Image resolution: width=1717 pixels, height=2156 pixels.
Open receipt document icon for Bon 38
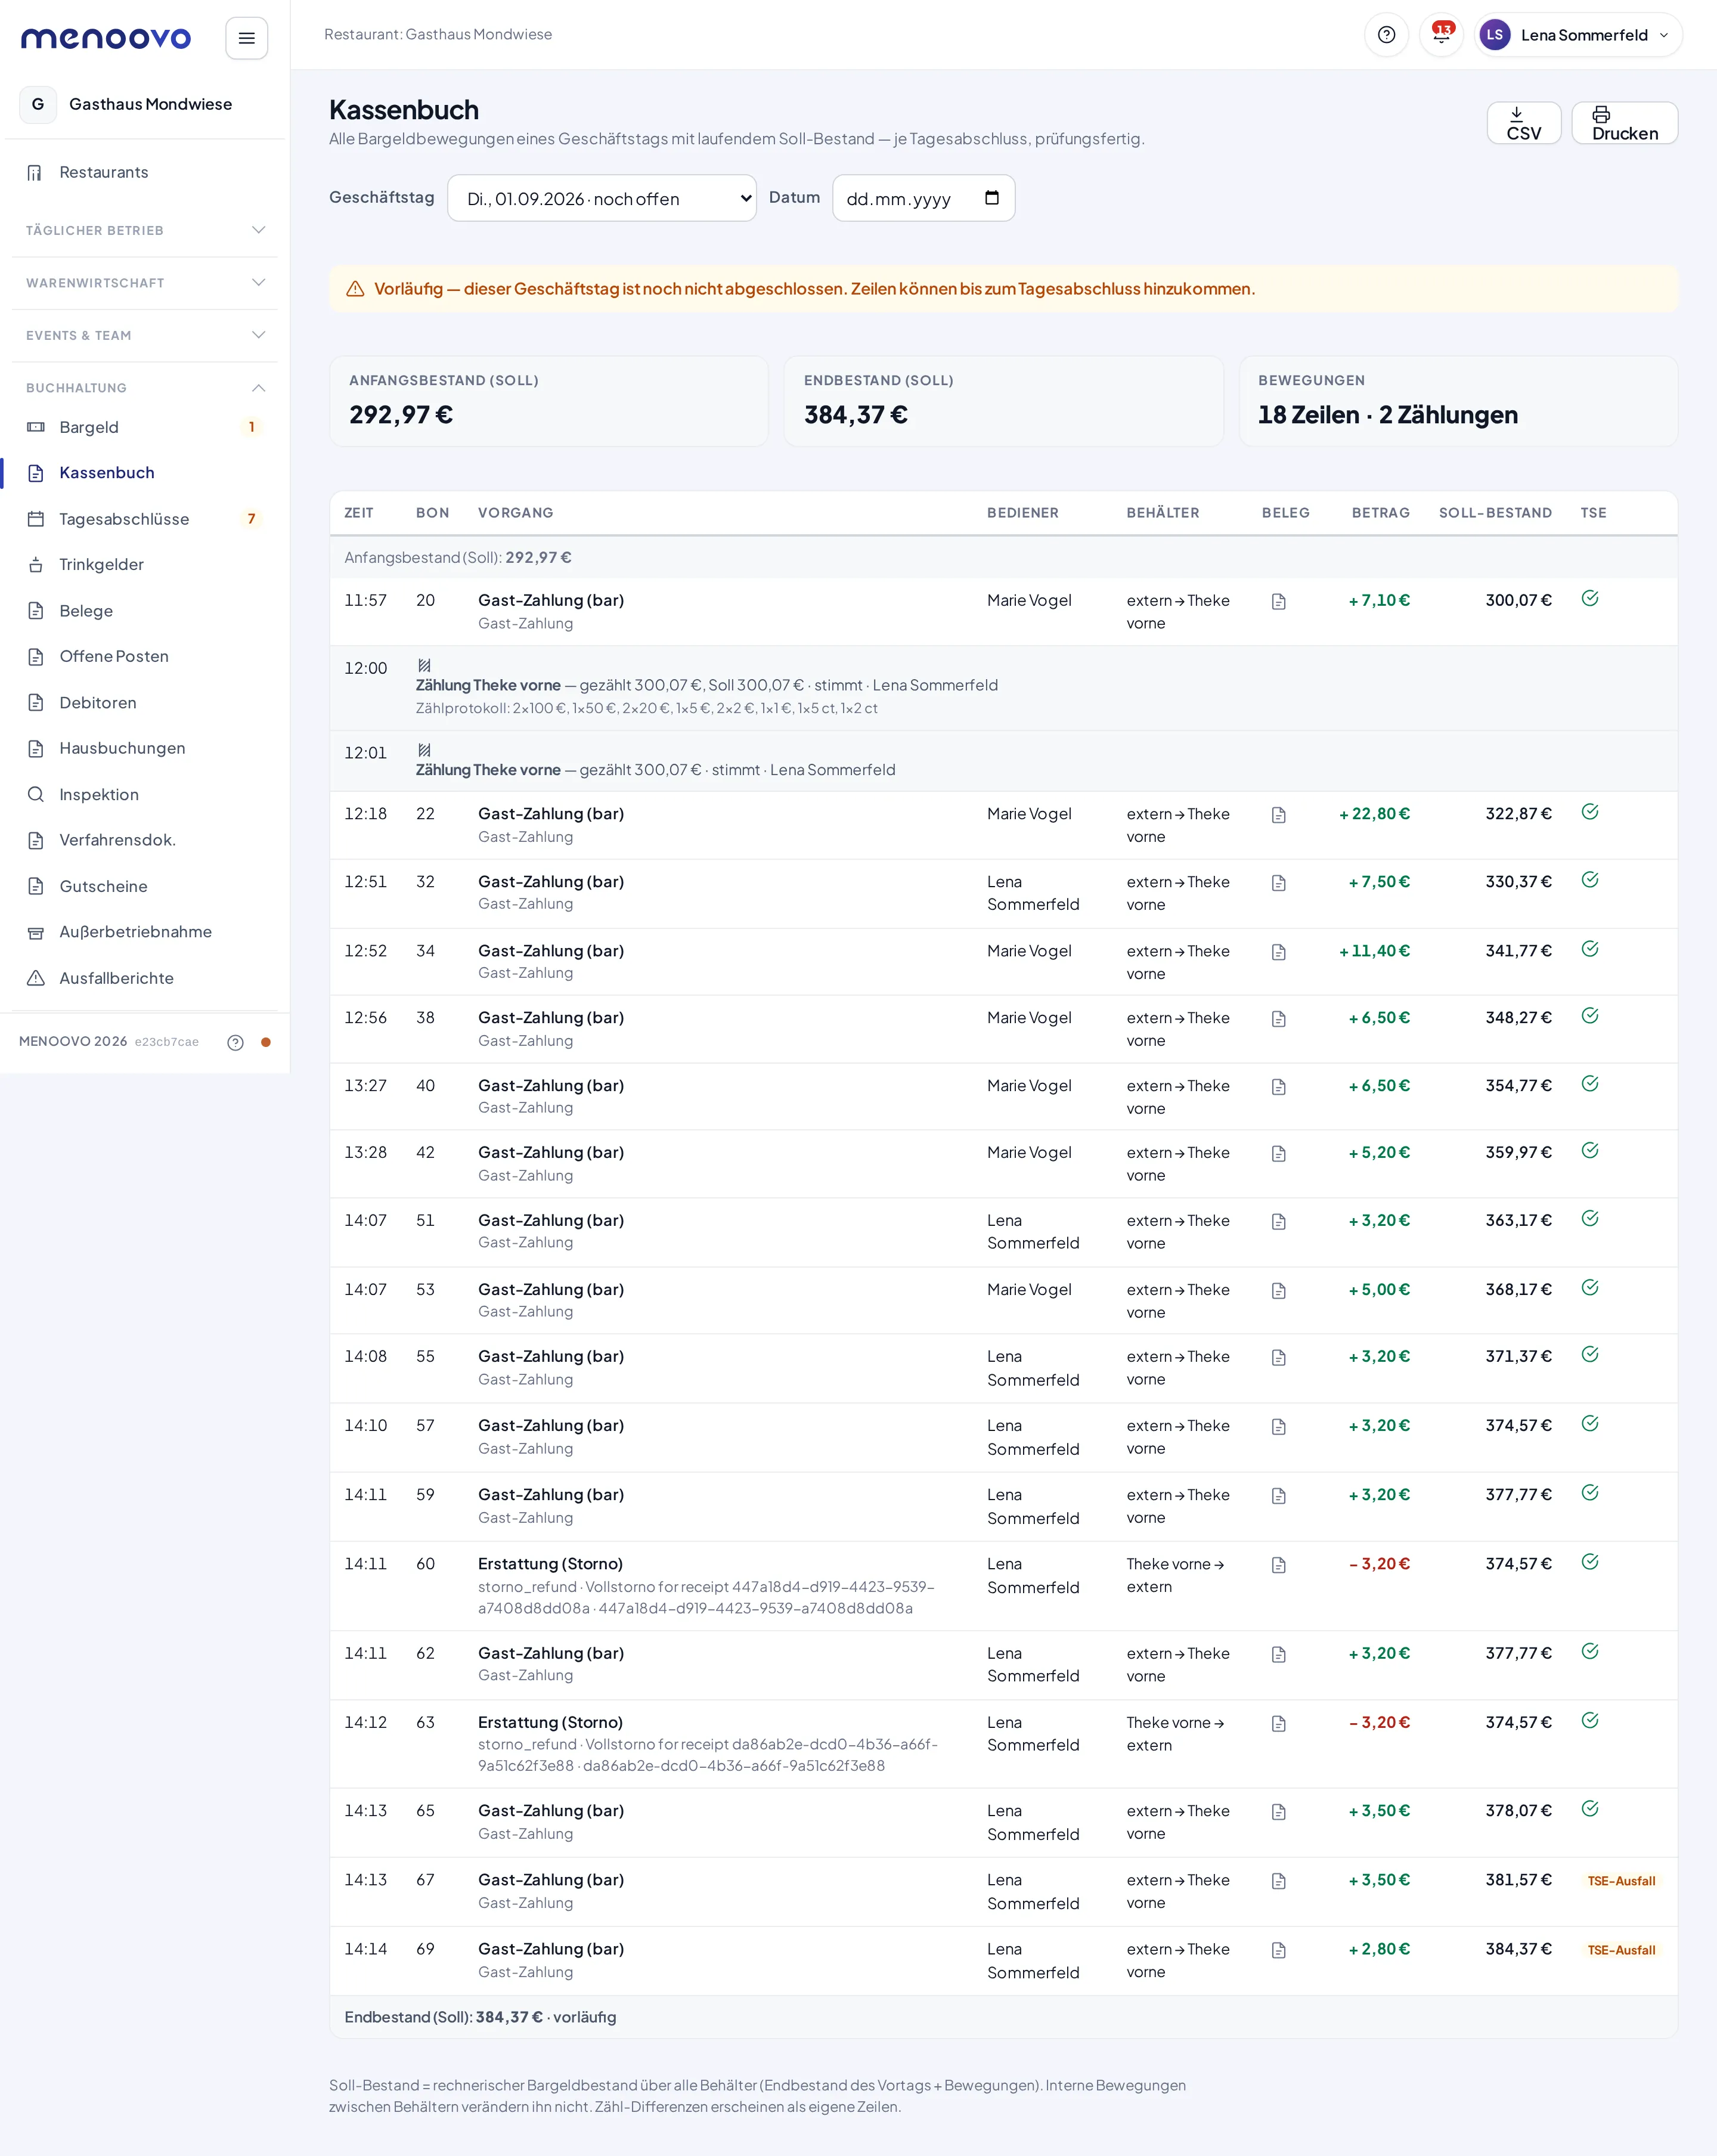coord(1278,1019)
